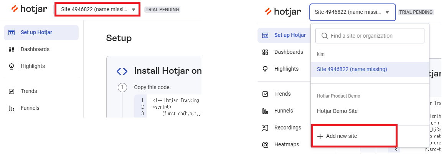The width and height of the screenshot is (444, 159).
Task: Click Trends chart icon in left screenshot
Action: tap(12, 91)
